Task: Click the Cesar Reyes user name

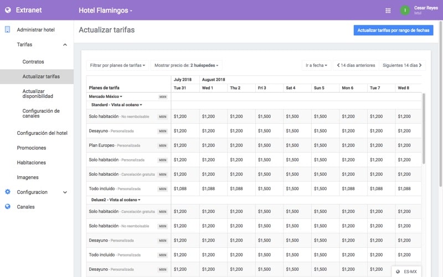Action: [426, 8]
